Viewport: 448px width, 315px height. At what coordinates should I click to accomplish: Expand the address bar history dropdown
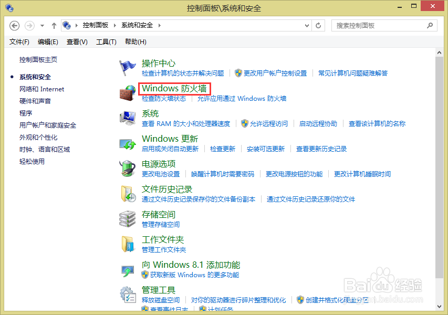[x=307, y=26]
